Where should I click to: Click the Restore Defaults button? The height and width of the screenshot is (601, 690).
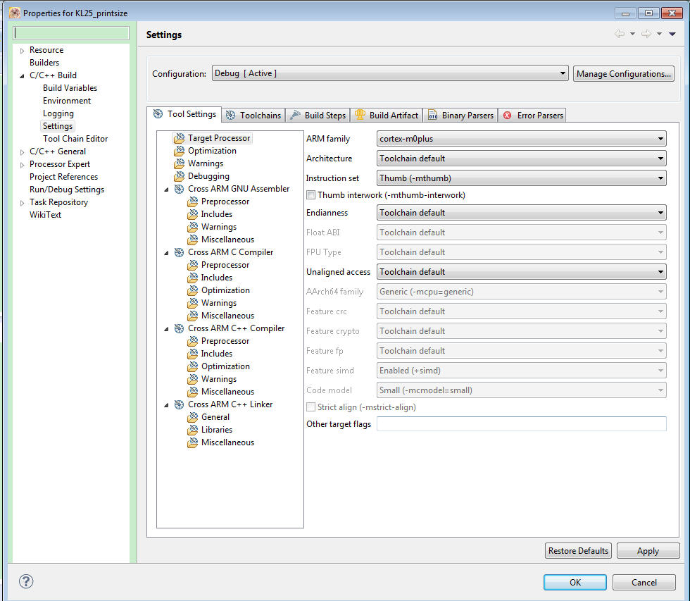[578, 551]
